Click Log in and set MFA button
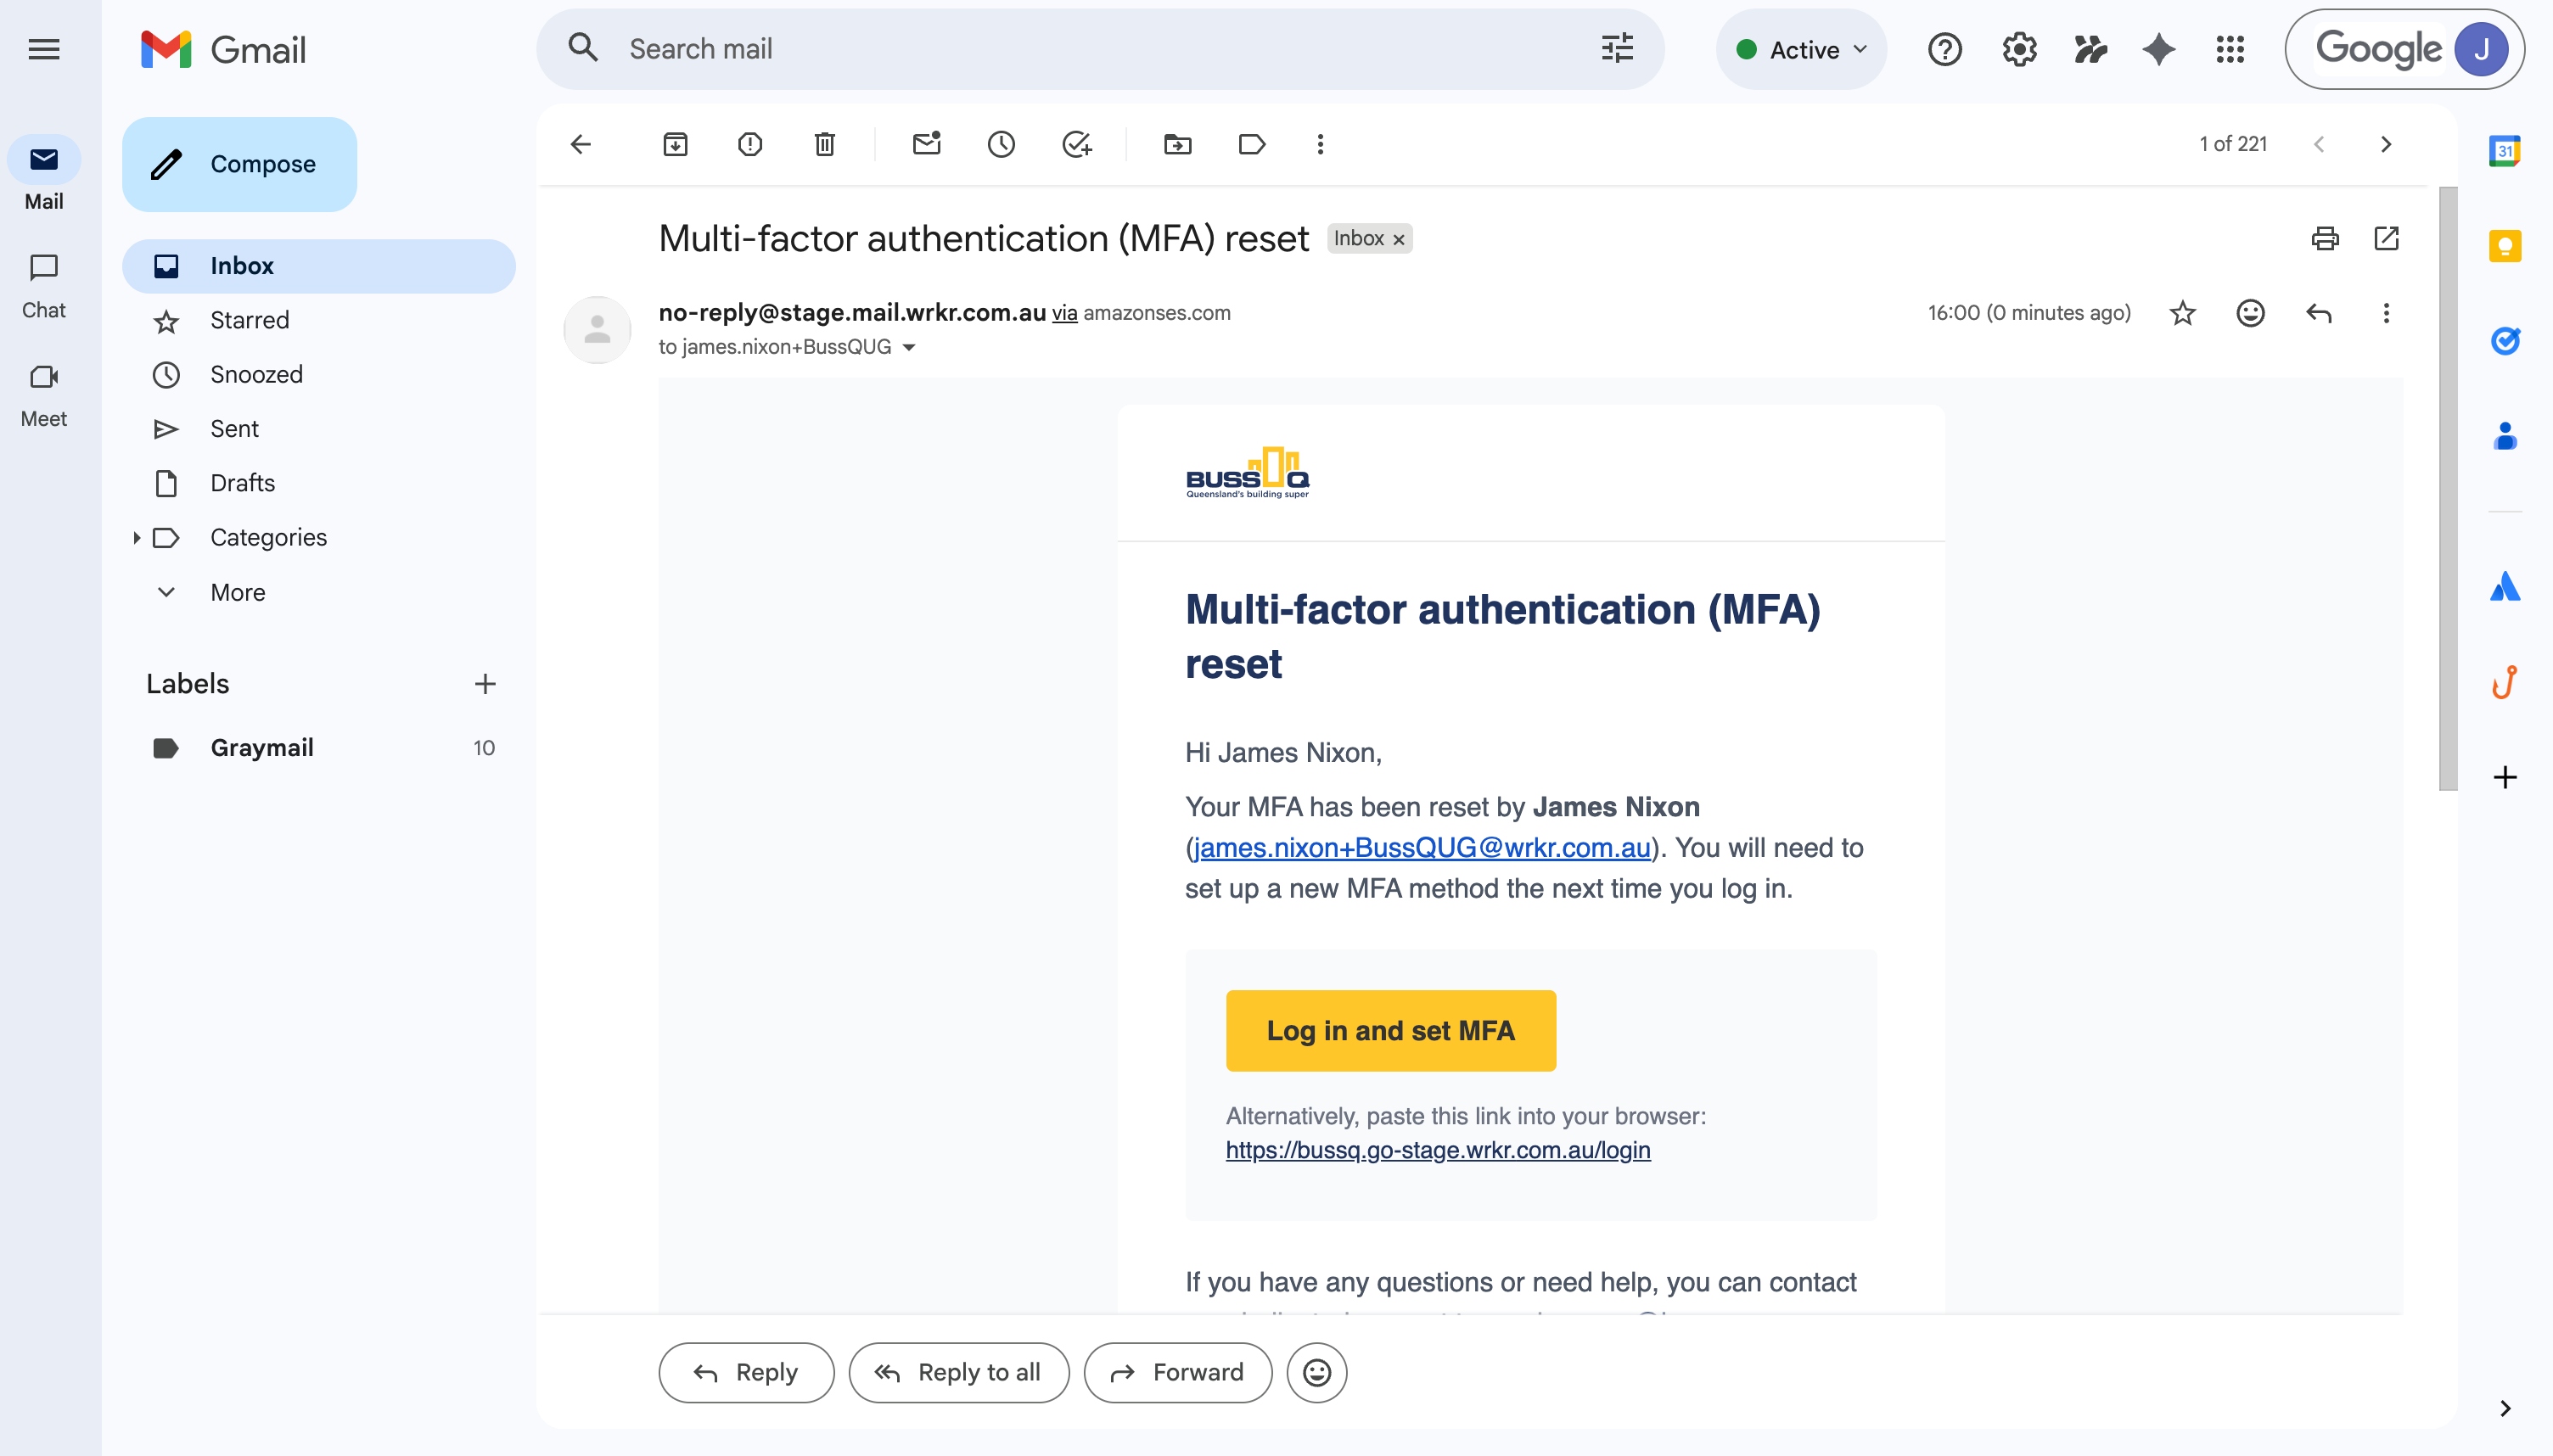The height and width of the screenshot is (1456, 2553). tap(1390, 1031)
